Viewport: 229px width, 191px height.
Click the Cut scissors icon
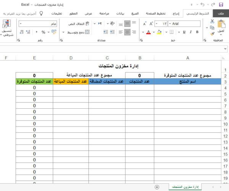(212, 21)
